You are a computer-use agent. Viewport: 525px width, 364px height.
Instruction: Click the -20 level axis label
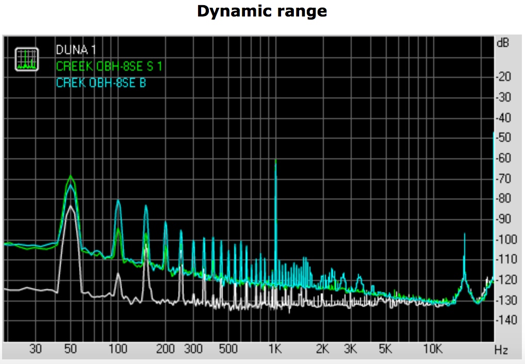(x=502, y=77)
